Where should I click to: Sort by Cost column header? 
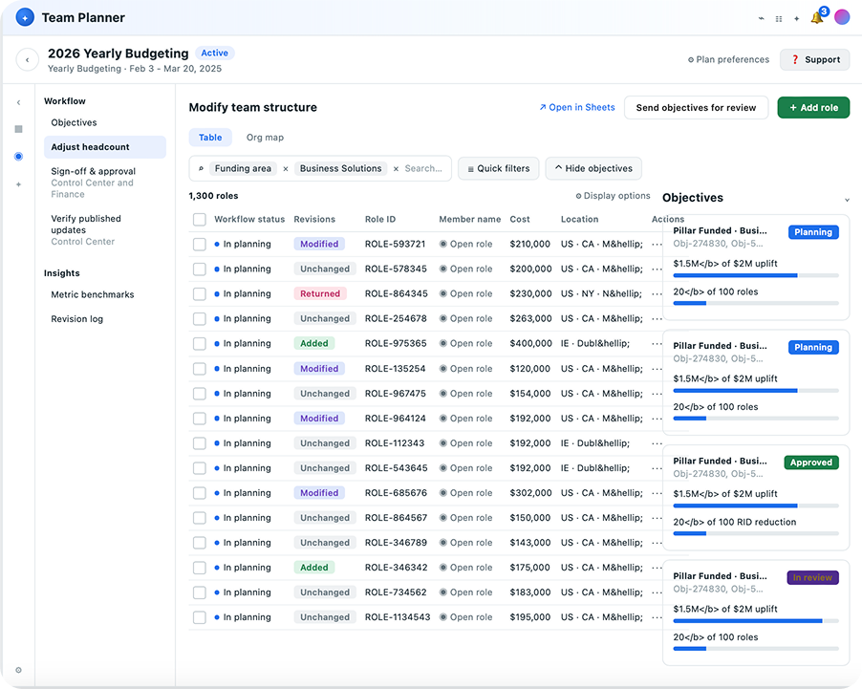click(x=520, y=220)
